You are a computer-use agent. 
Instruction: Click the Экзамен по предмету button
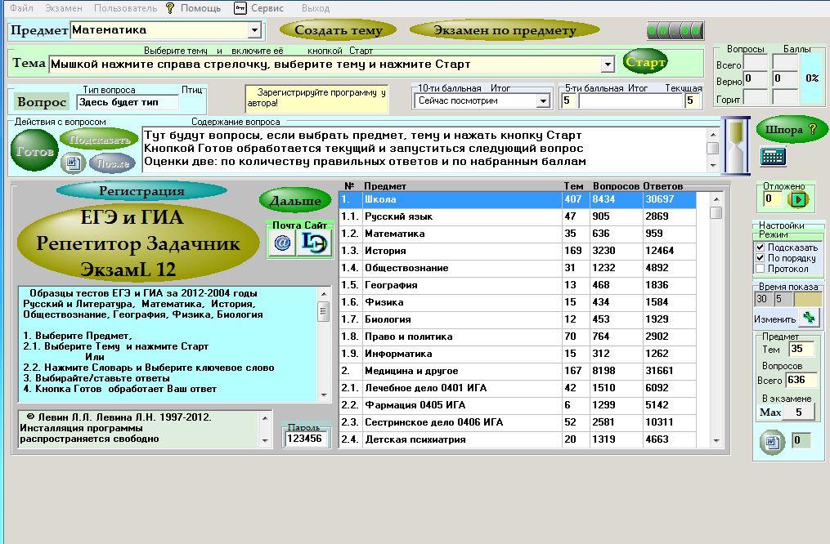[x=505, y=31]
